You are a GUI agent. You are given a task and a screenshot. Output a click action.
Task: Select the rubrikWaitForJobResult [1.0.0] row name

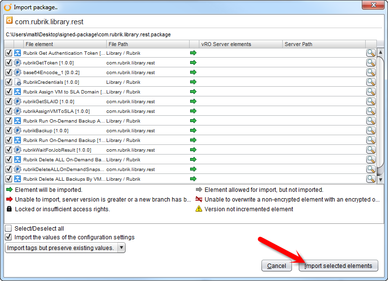[x=57, y=150]
